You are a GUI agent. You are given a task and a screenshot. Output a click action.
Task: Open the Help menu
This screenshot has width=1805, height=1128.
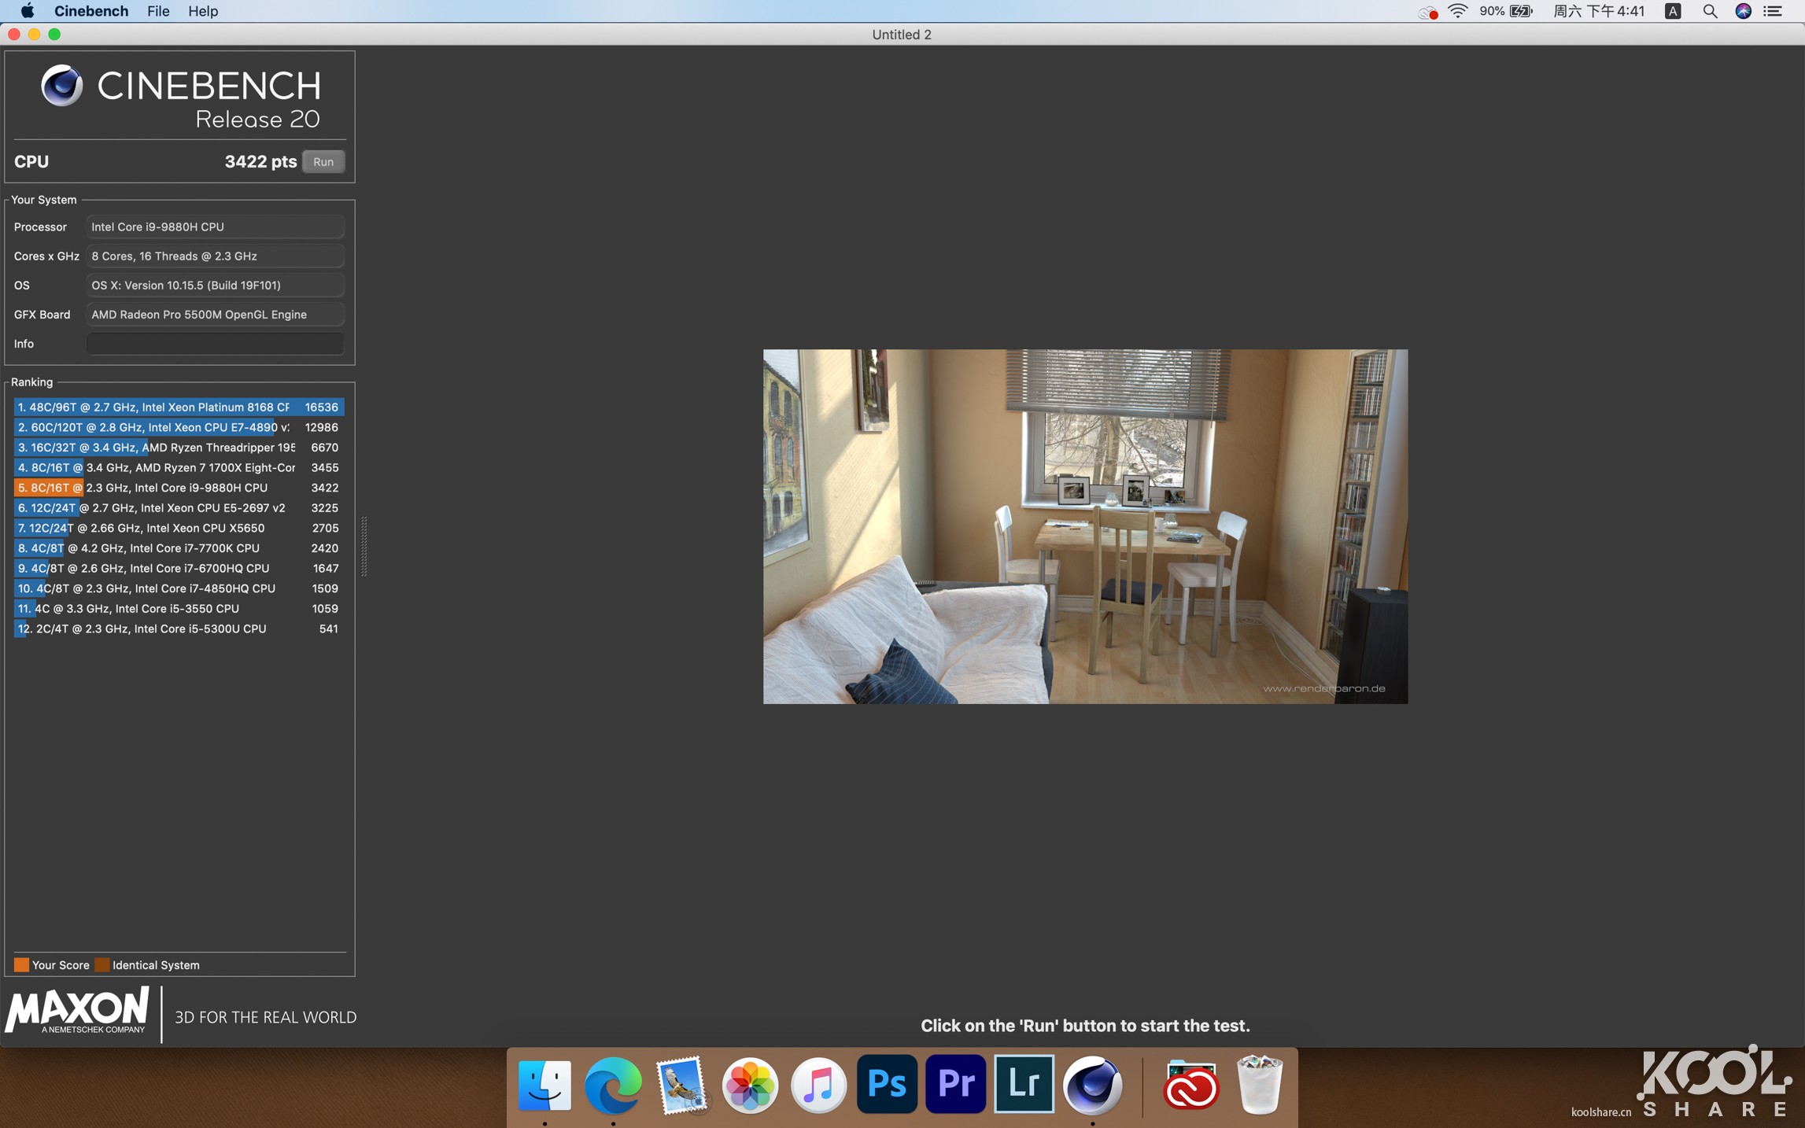coord(202,11)
